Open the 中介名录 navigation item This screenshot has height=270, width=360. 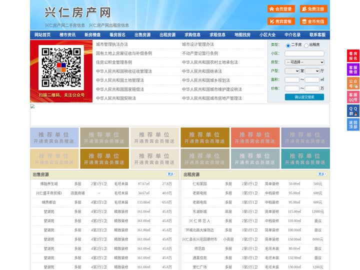coord(292,34)
